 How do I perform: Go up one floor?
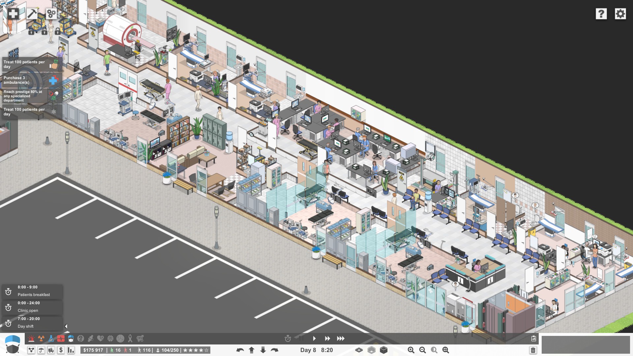(x=252, y=350)
